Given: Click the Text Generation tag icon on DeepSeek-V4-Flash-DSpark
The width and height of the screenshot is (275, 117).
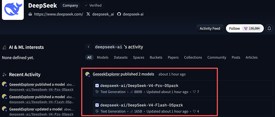Looking at the screenshot, I should click(x=97, y=112).
